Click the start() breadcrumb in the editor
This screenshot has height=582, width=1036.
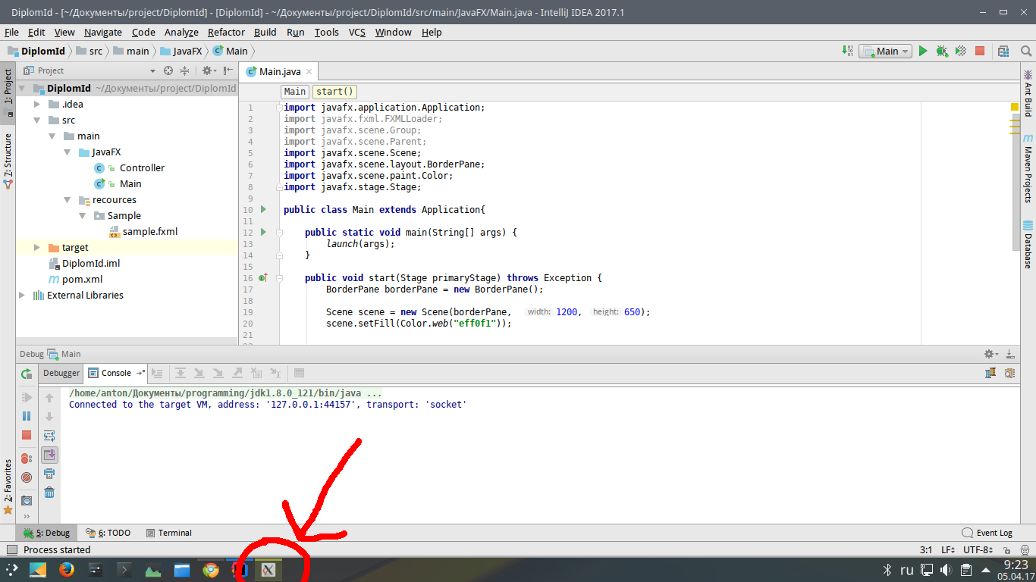point(334,92)
